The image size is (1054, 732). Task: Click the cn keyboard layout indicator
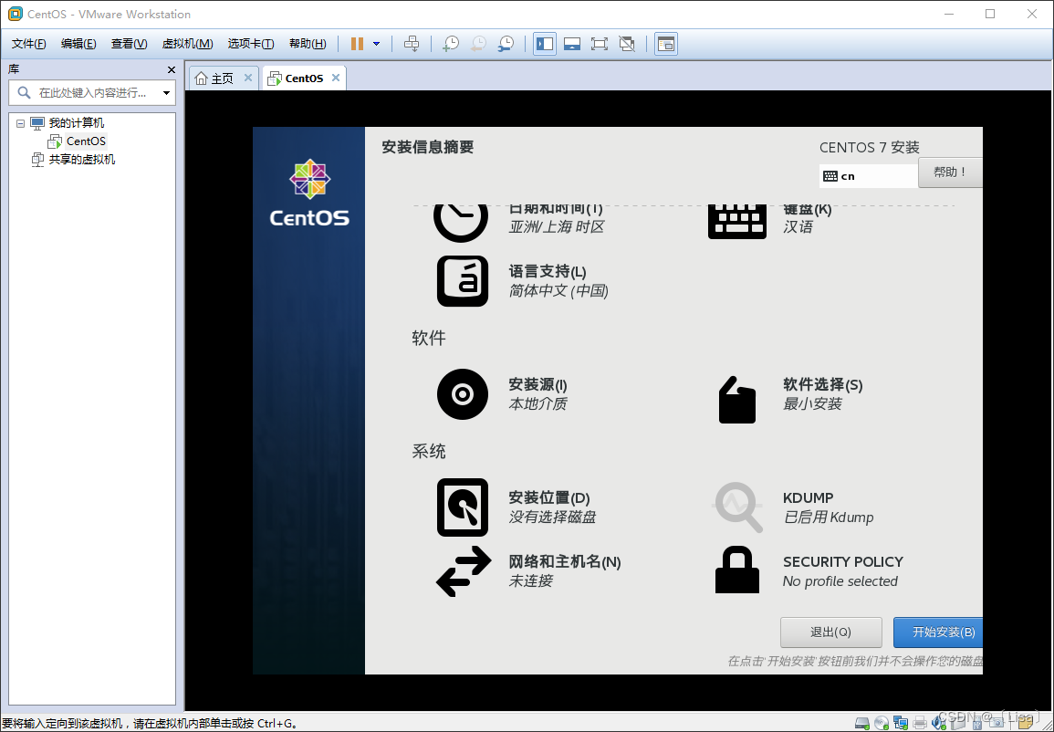[x=869, y=176]
